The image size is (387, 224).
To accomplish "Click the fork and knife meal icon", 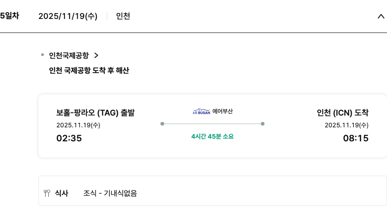I will coord(47,193).
